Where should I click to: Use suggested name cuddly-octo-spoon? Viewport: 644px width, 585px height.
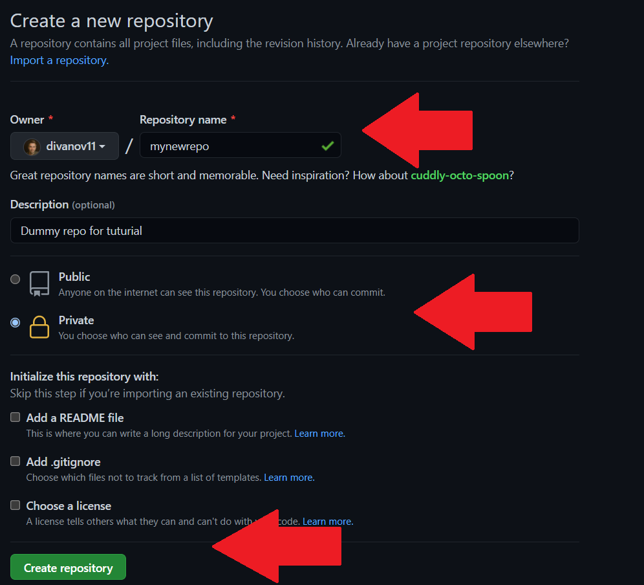pos(459,175)
